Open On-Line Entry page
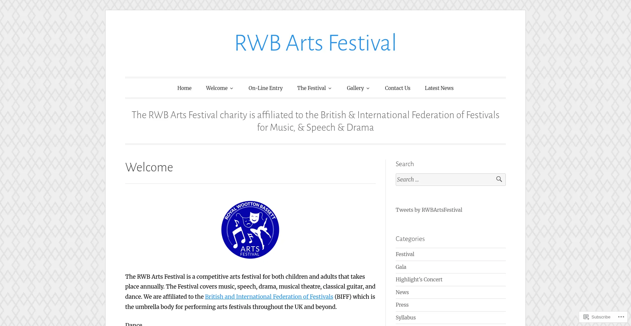 [266, 88]
